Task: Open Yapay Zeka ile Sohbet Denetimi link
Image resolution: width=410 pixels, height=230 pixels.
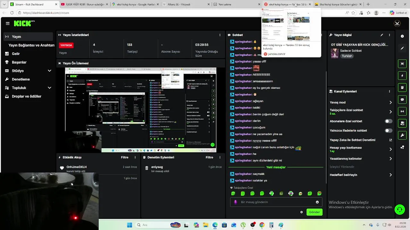Action: point(361,140)
